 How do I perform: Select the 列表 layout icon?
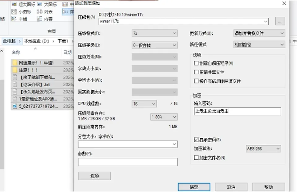pos(40,11)
